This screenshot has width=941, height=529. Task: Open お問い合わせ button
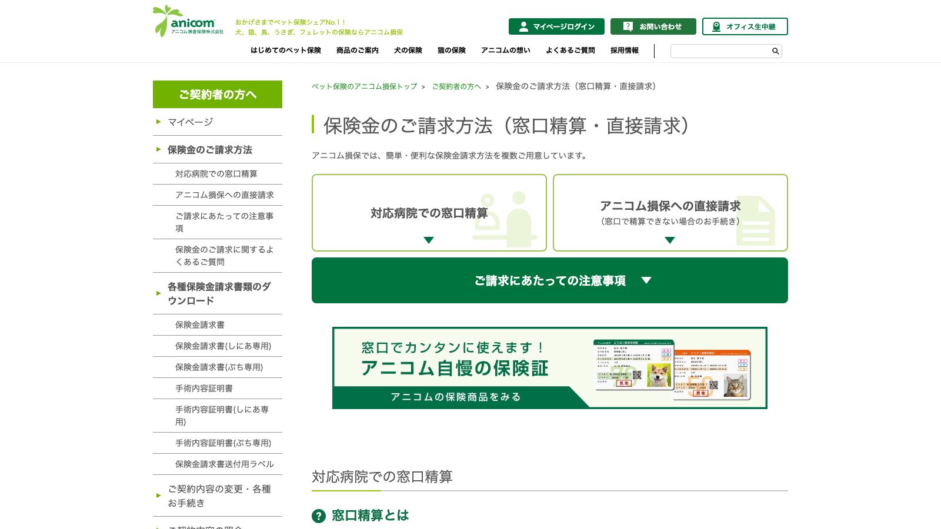[653, 26]
